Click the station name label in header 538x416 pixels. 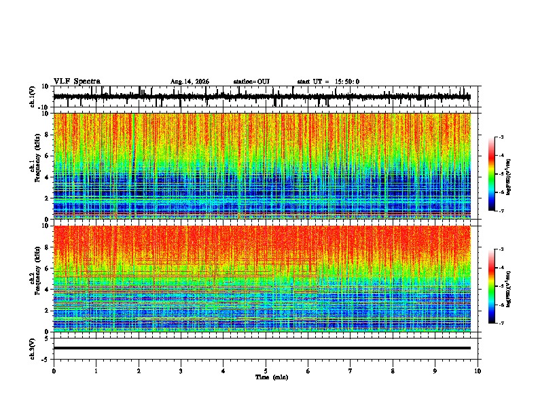pyautogui.click(x=251, y=82)
